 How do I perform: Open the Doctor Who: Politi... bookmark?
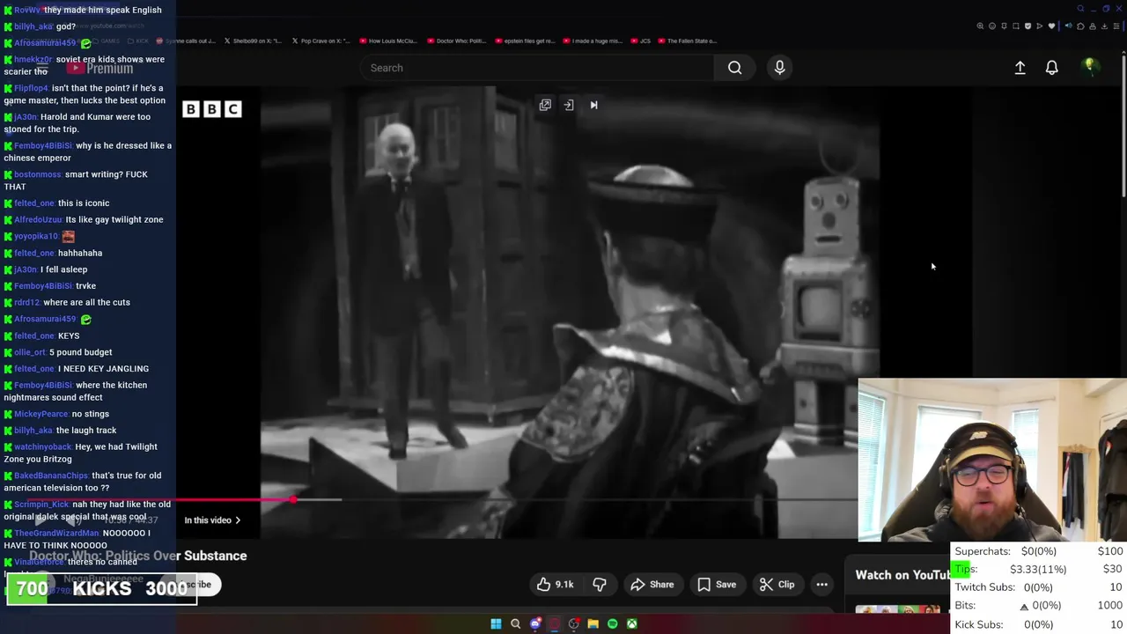coord(456,41)
